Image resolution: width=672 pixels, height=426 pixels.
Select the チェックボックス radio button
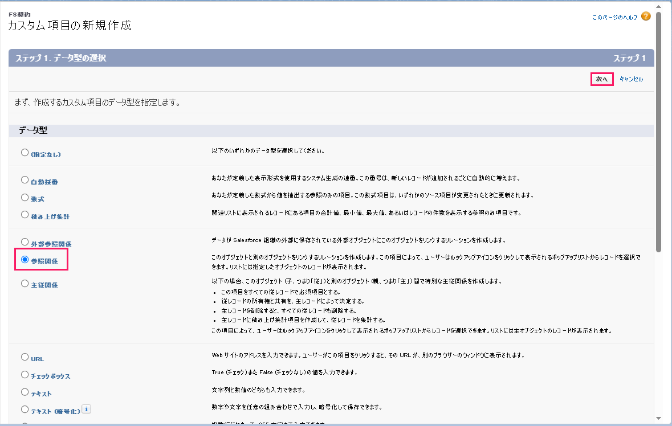pos(25,375)
